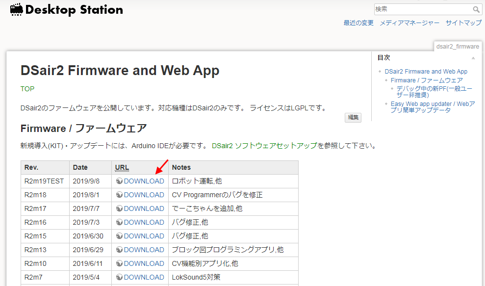Collapse the 目次 table of contents

click(473, 58)
